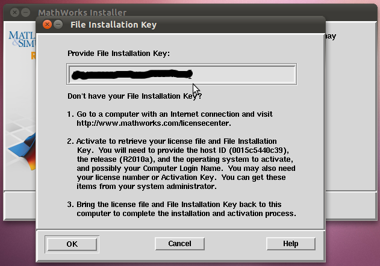Image resolution: width=380 pixels, height=266 pixels.
Task: Select the File Installation Key title bar
Action: click(x=181, y=25)
